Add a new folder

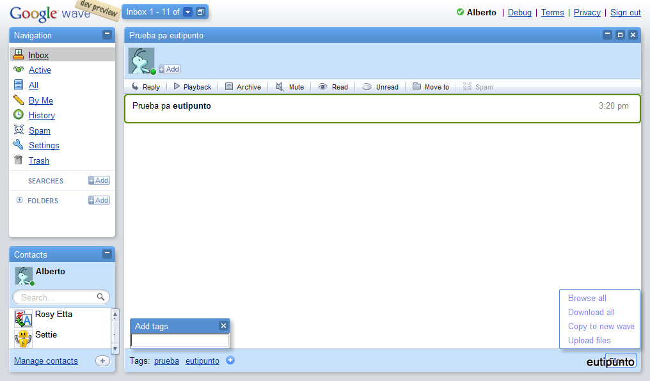coord(99,201)
